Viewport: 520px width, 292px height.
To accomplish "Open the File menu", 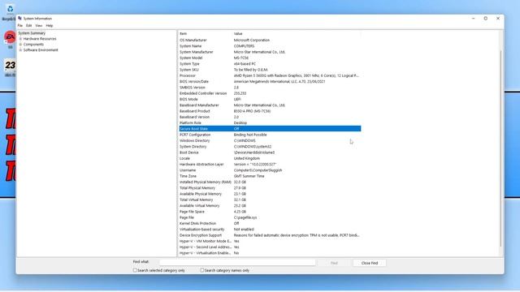I will click(x=19, y=25).
